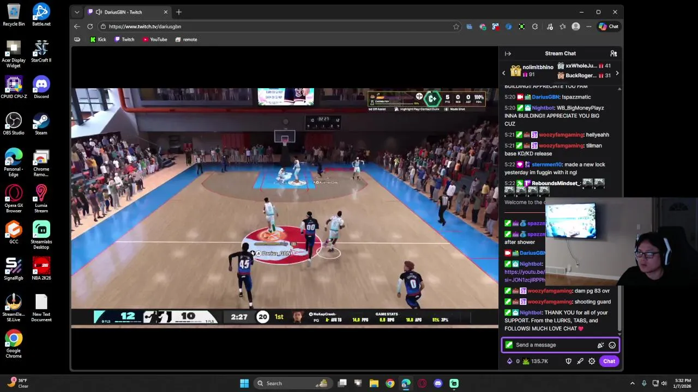698x392 pixels.
Task: Open YouTube bookmark
Action: point(155,40)
